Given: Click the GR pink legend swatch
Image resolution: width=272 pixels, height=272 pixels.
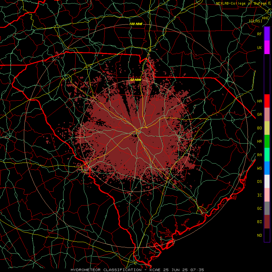Looking at the screenshot, I should (267, 114).
